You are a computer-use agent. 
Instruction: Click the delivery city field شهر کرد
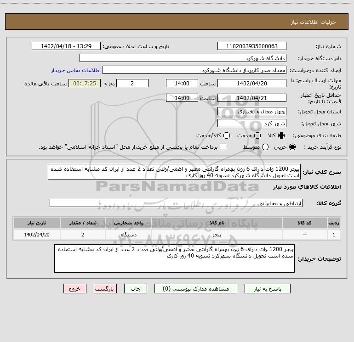(252, 123)
